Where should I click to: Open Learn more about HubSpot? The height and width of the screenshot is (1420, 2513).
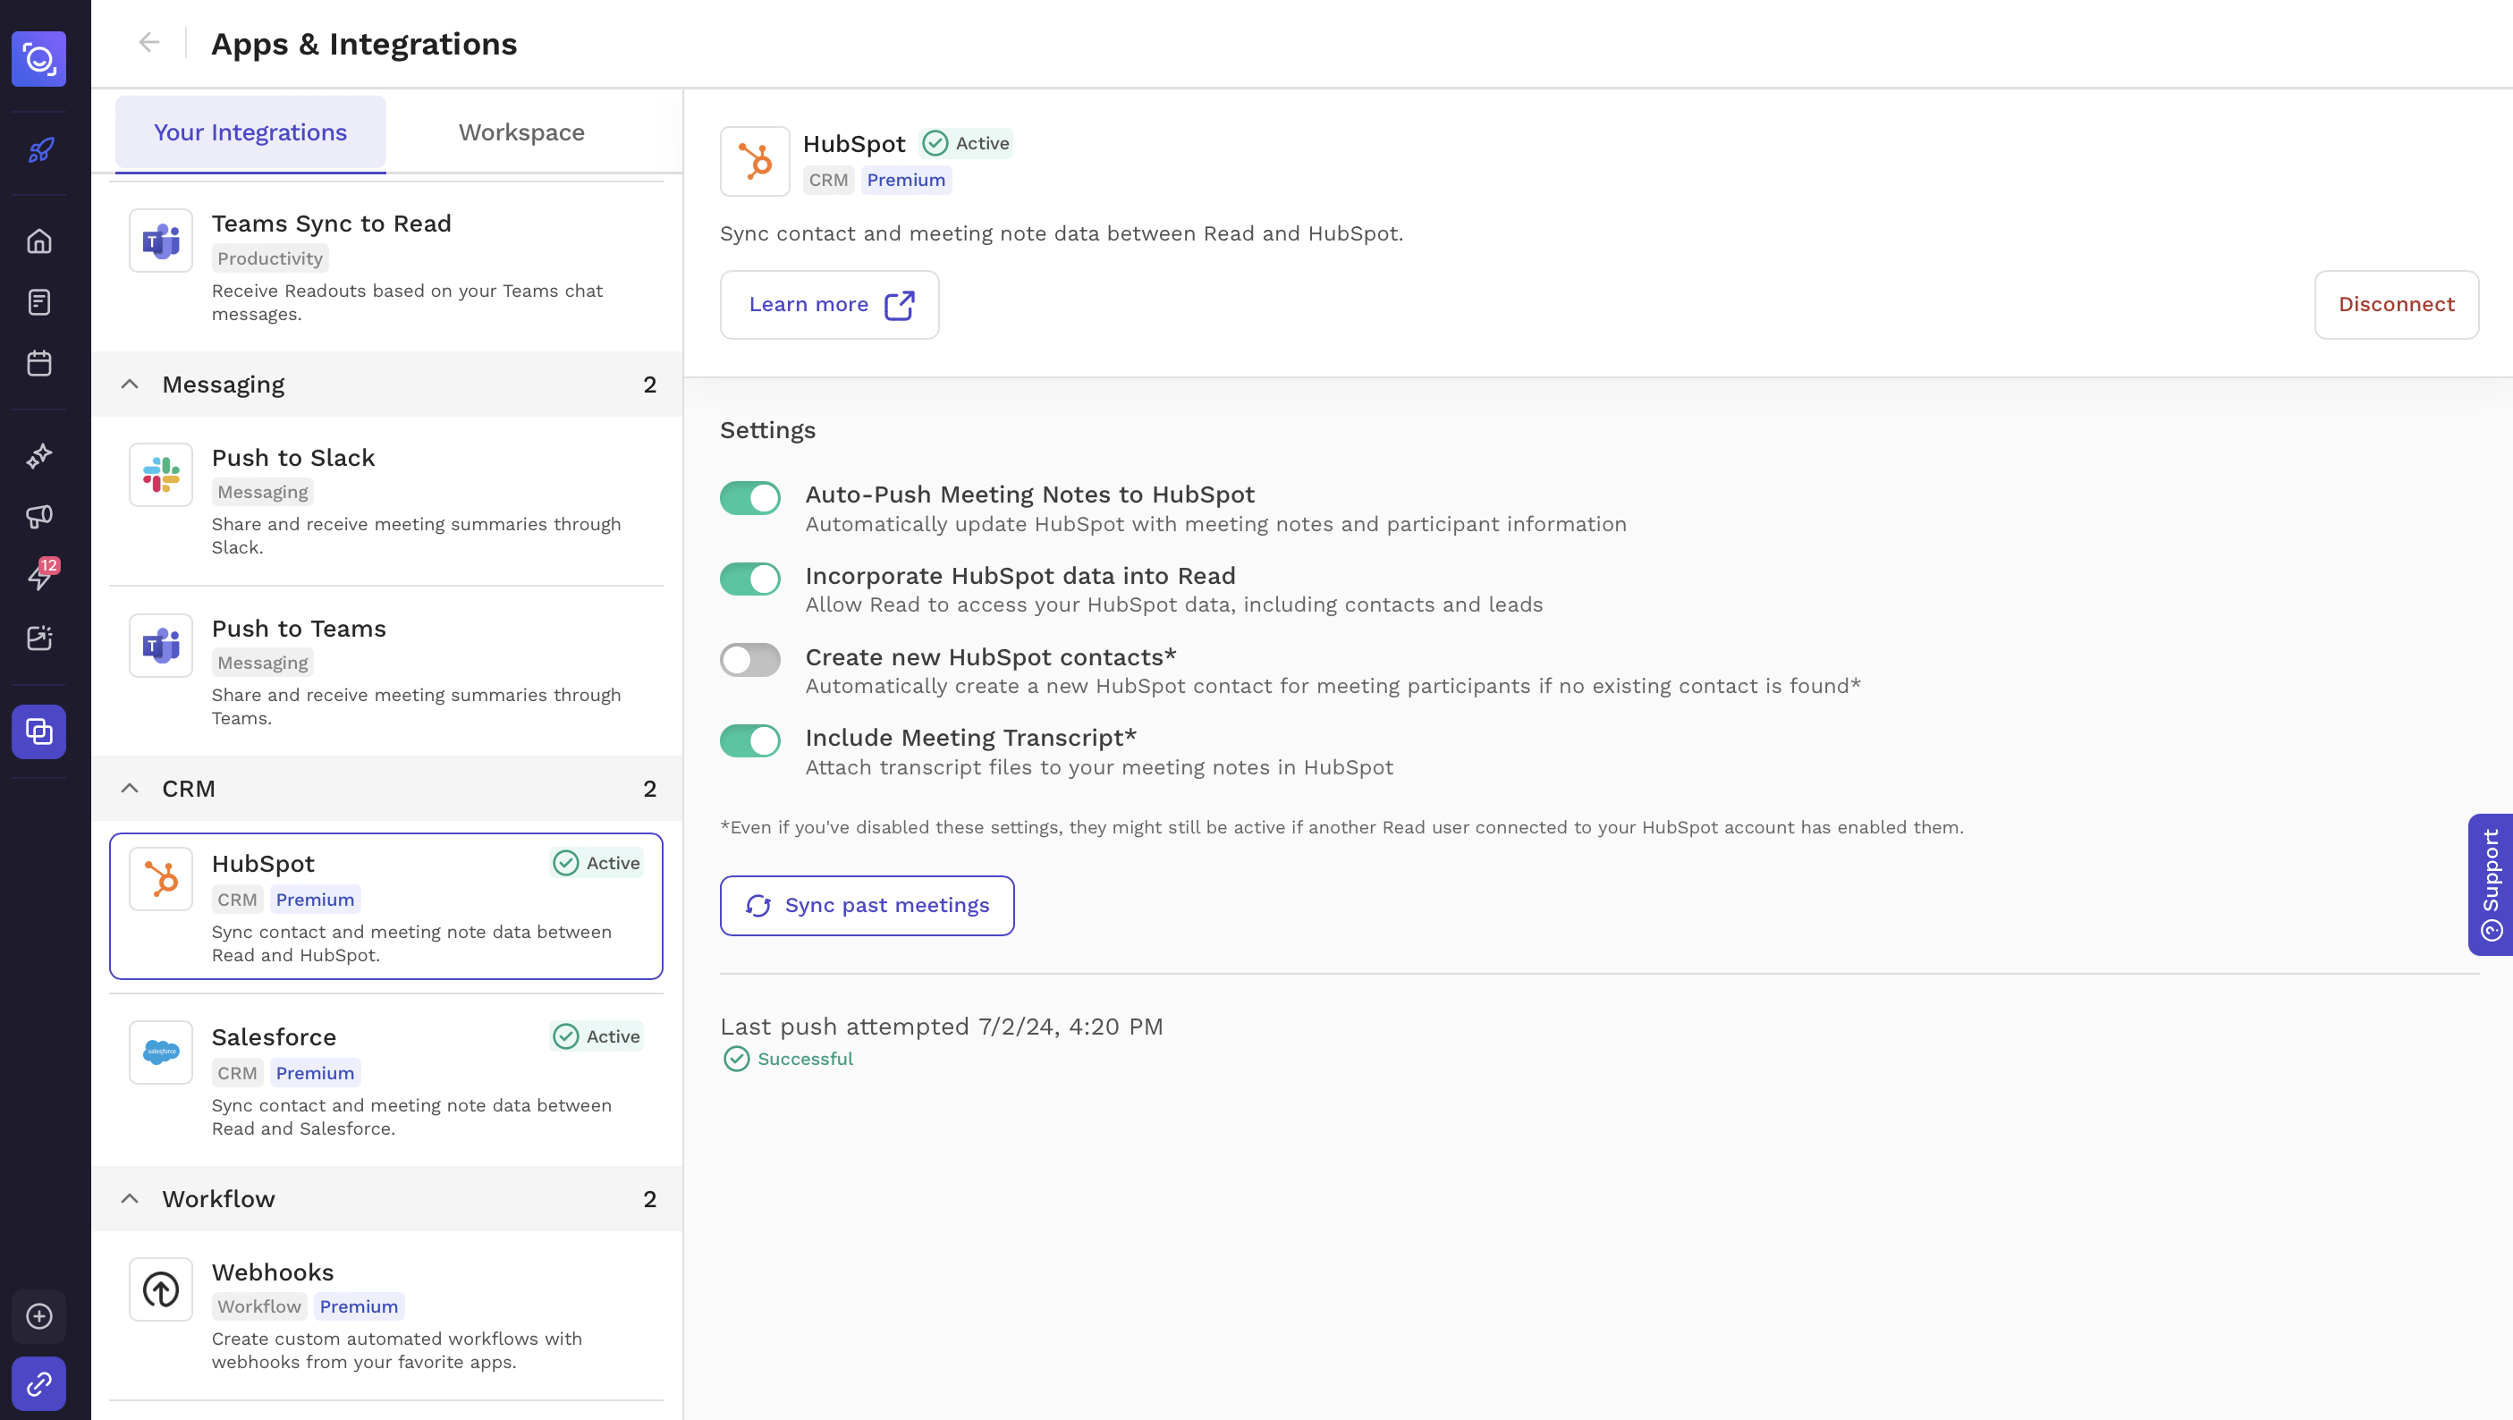click(829, 304)
